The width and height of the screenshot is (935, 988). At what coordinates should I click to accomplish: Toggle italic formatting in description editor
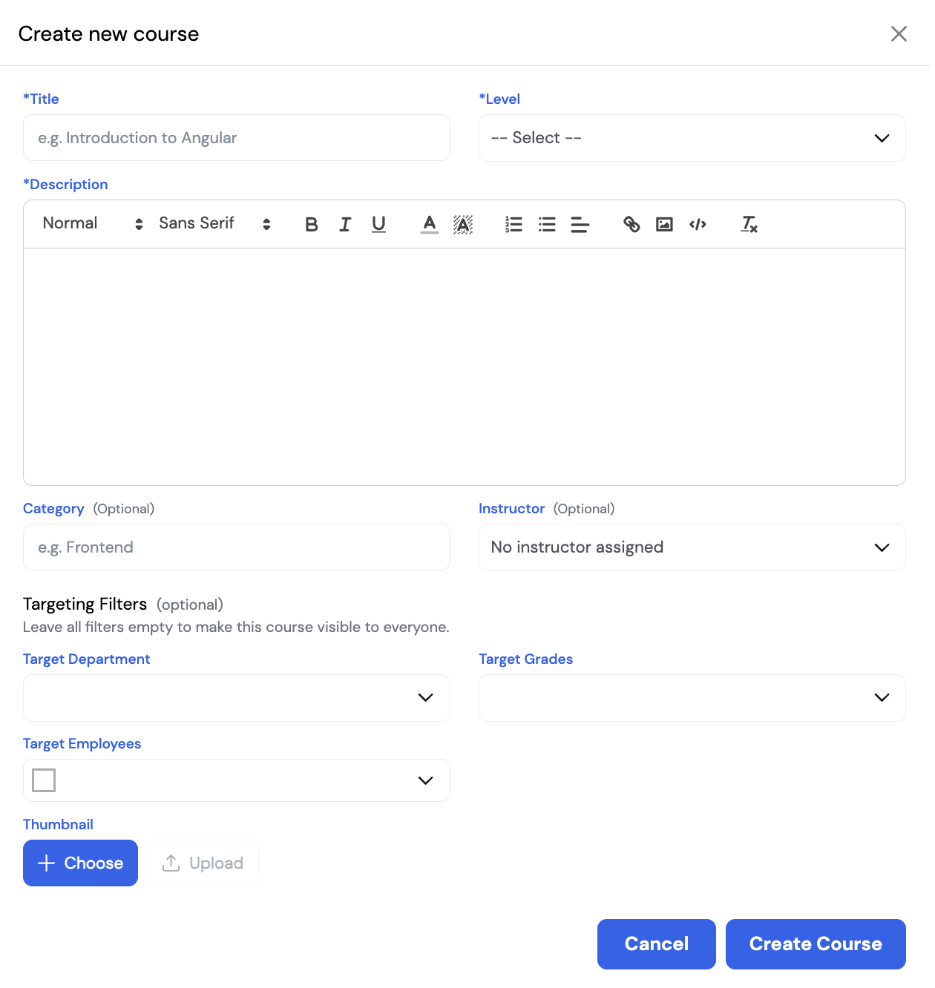pyautogui.click(x=345, y=224)
